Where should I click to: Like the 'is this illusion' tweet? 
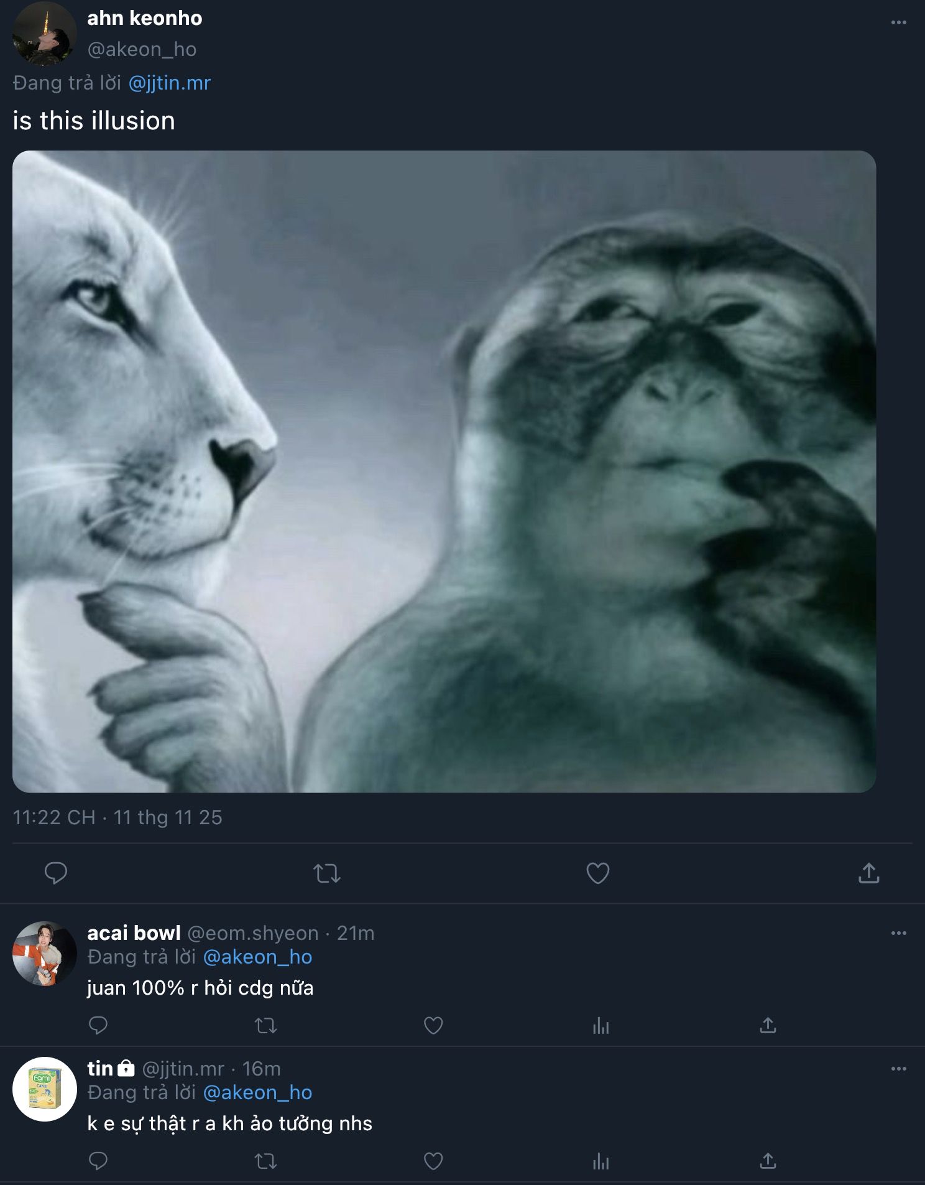tap(598, 873)
